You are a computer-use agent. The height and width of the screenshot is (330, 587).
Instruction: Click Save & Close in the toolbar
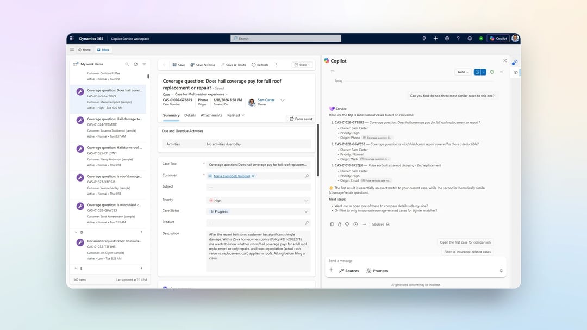[203, 65]
